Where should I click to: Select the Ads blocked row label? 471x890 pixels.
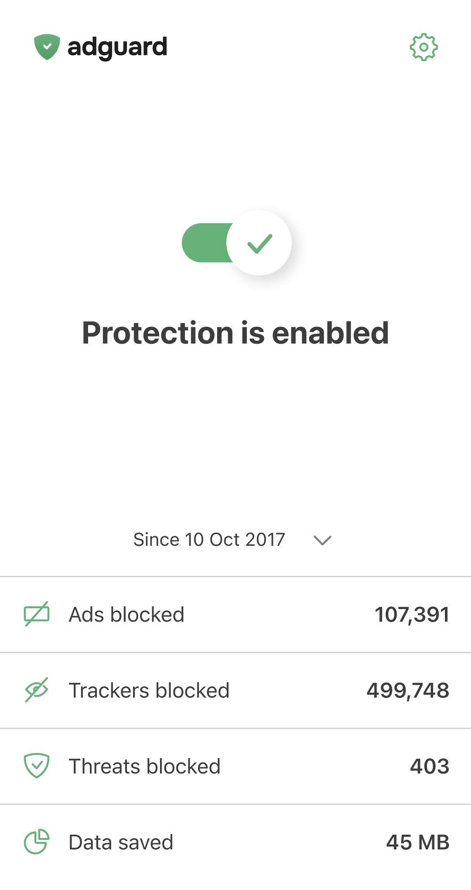126,614
